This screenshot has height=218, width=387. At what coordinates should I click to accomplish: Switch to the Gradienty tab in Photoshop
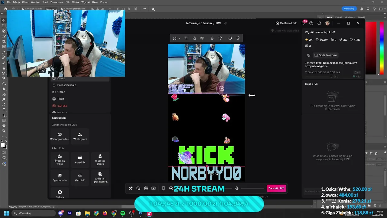(x=350, y=17)
